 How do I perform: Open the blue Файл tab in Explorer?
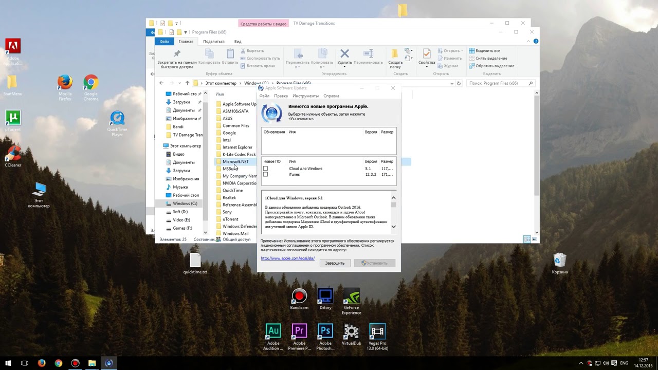click(164, 42)
